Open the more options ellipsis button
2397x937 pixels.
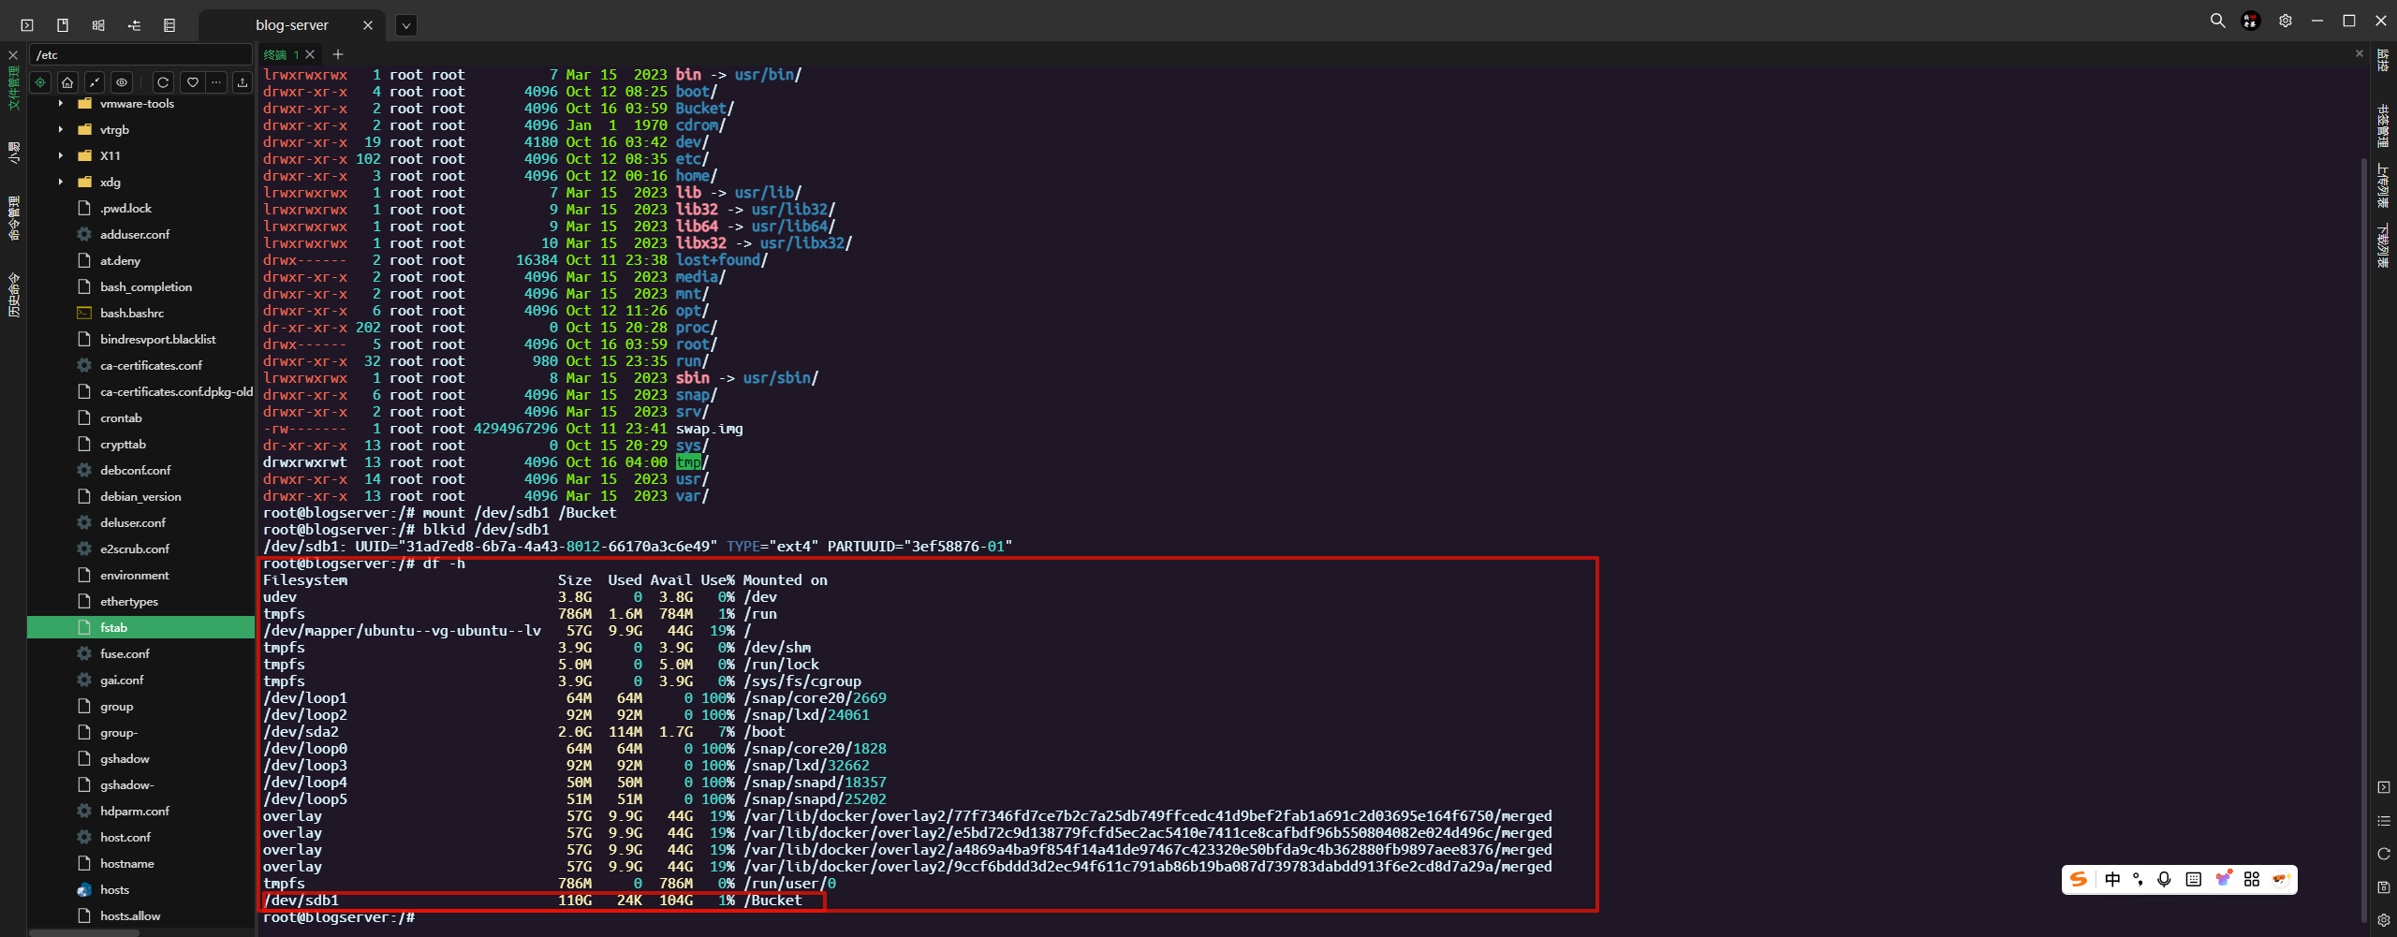(x=216, y=82)
